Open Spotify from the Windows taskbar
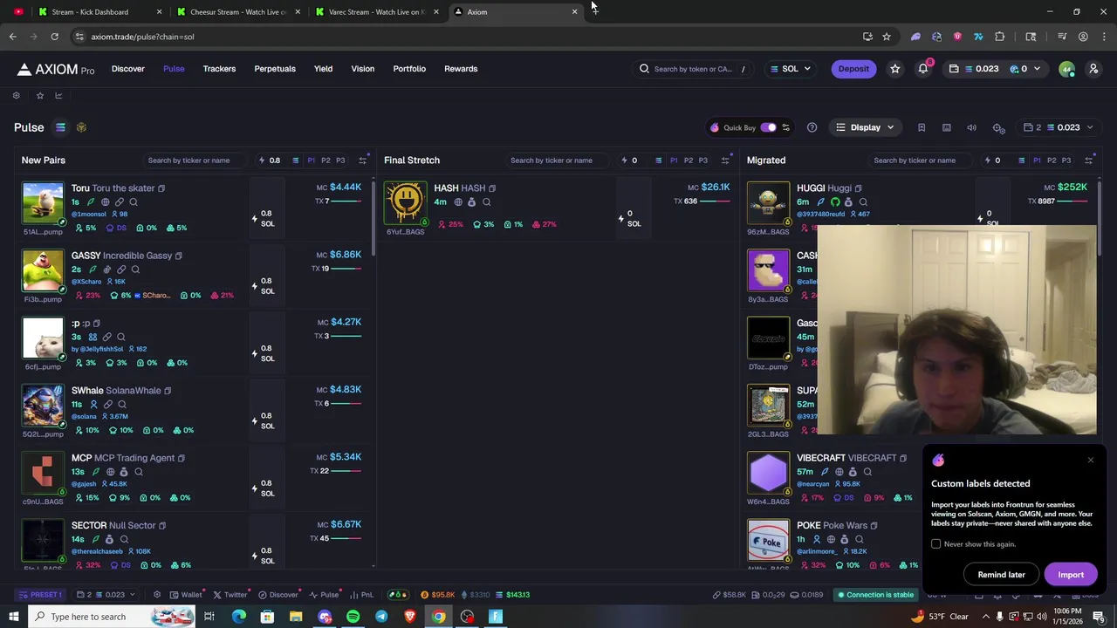 point(353,617)
